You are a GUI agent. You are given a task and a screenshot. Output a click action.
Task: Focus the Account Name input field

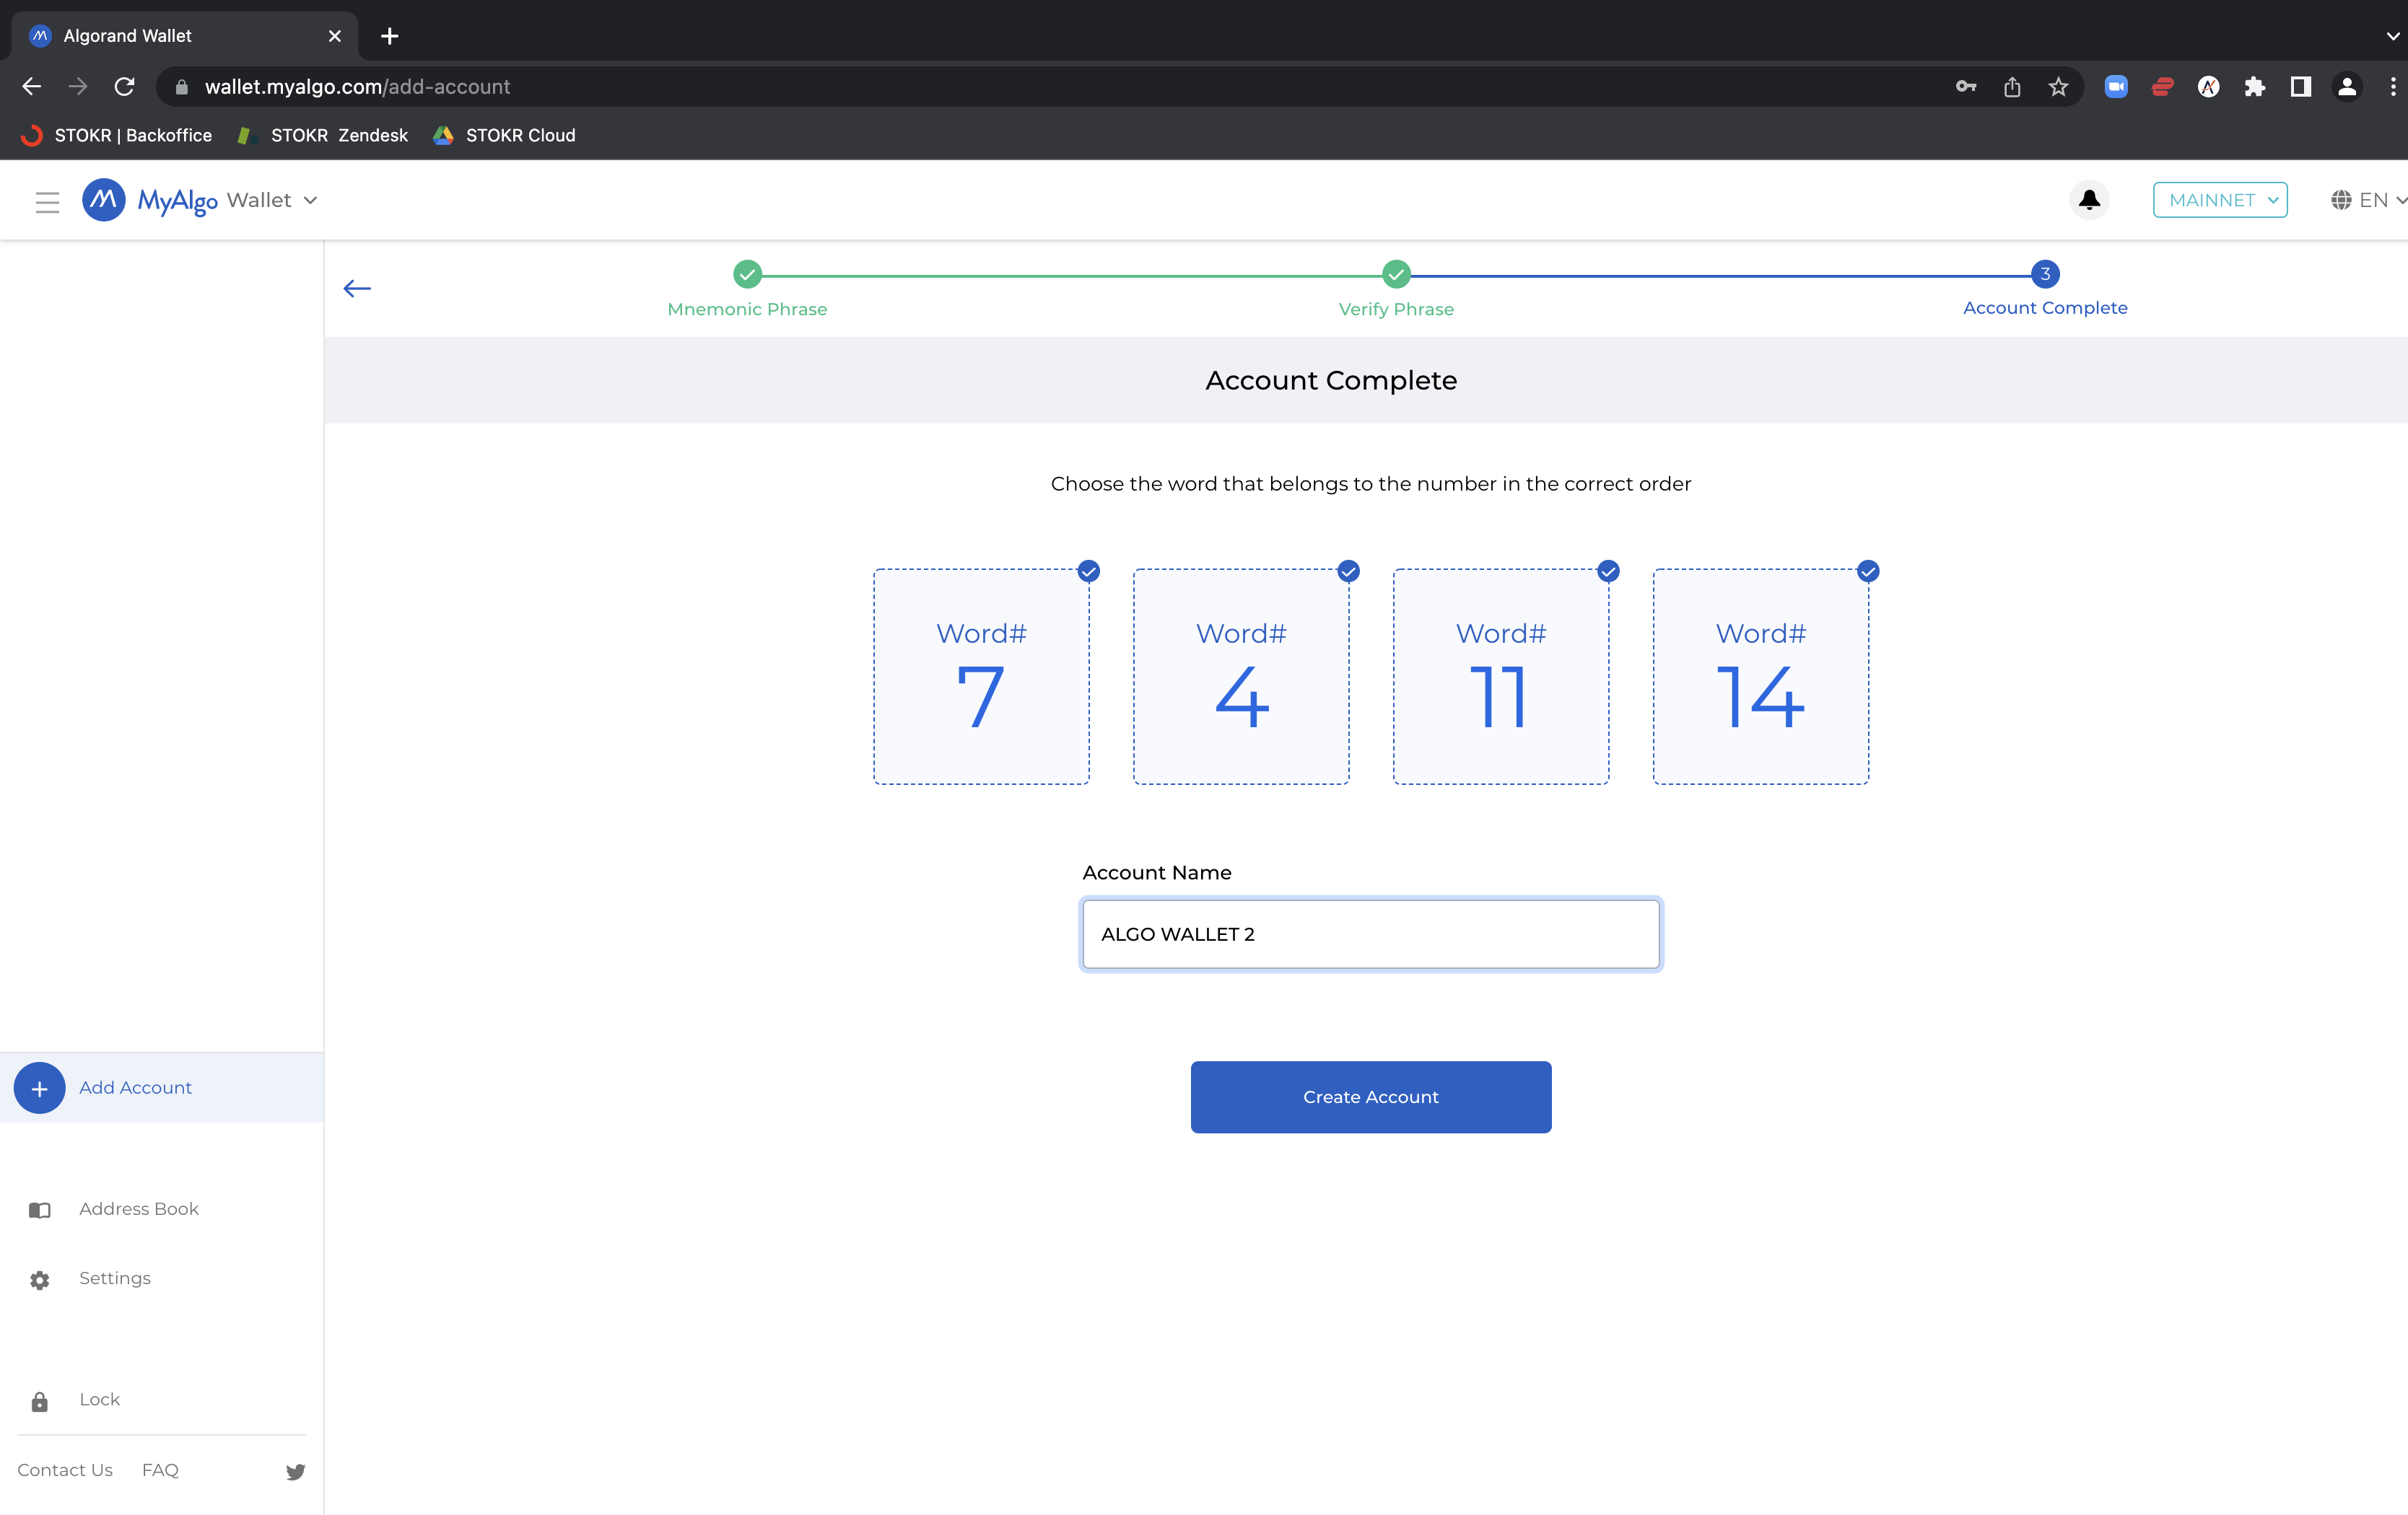coord(1371,934)
